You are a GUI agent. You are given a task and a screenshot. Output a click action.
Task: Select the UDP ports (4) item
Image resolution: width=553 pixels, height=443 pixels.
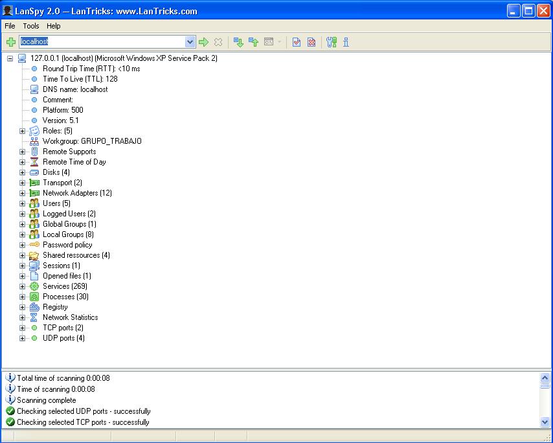coord(63,338)
